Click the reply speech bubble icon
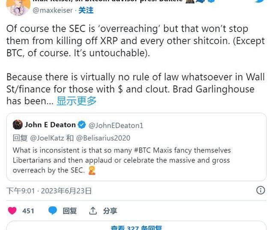Viewport: 274px width, 230px height. 53,211
